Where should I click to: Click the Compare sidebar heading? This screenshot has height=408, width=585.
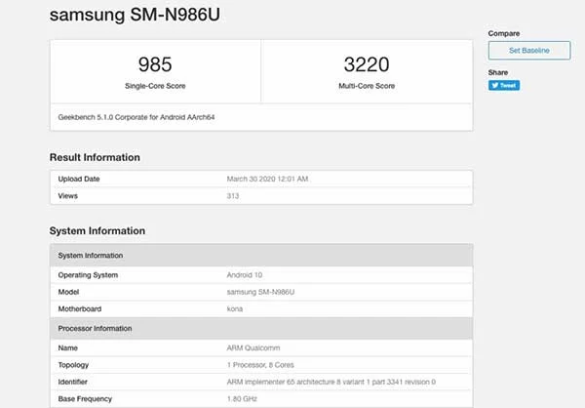504,33
